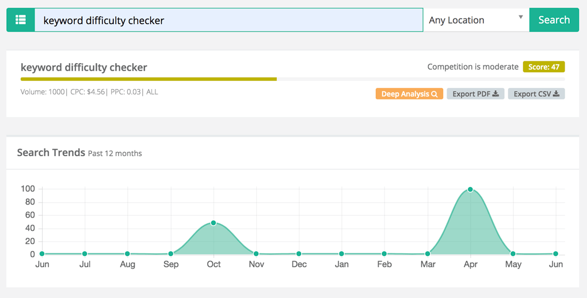Select the October data point on chart
The width and height of the screenshot is (587, 298).
pos(214,223)
